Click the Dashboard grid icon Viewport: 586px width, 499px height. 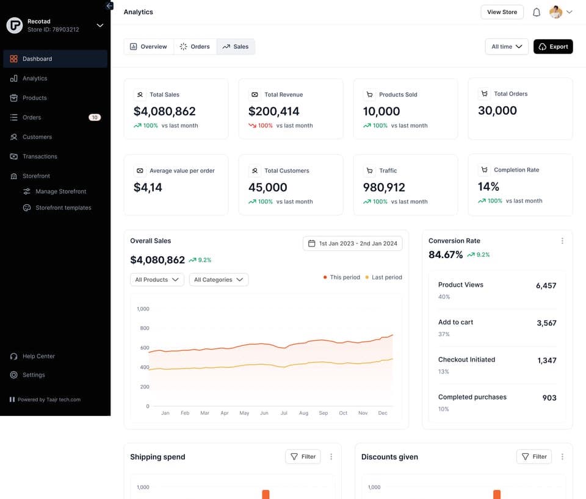click(14, 59)
